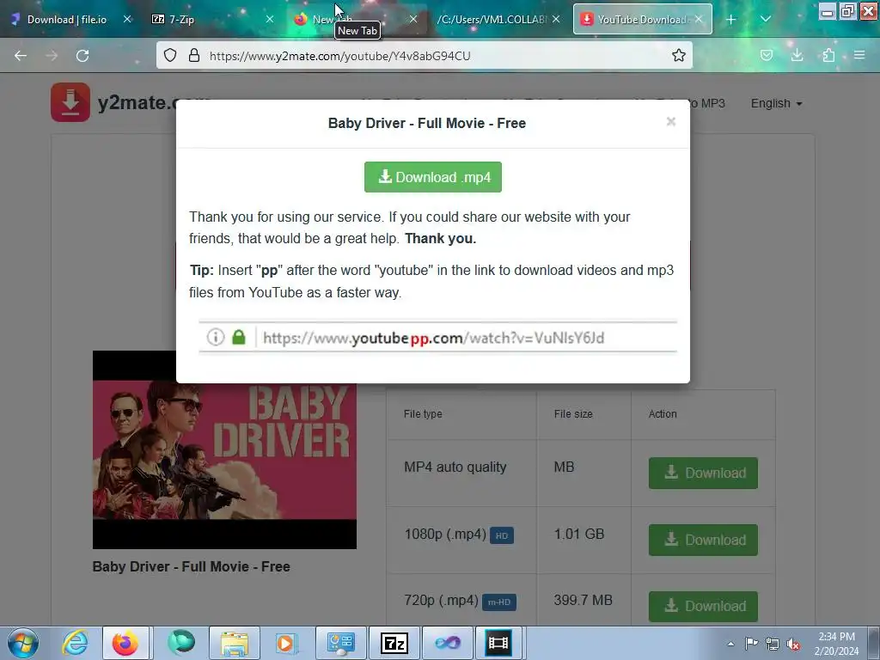This screenshot has width=880, height=660.
Task: Download the 720p (.mp4) file
Action: tap(703, 606)
